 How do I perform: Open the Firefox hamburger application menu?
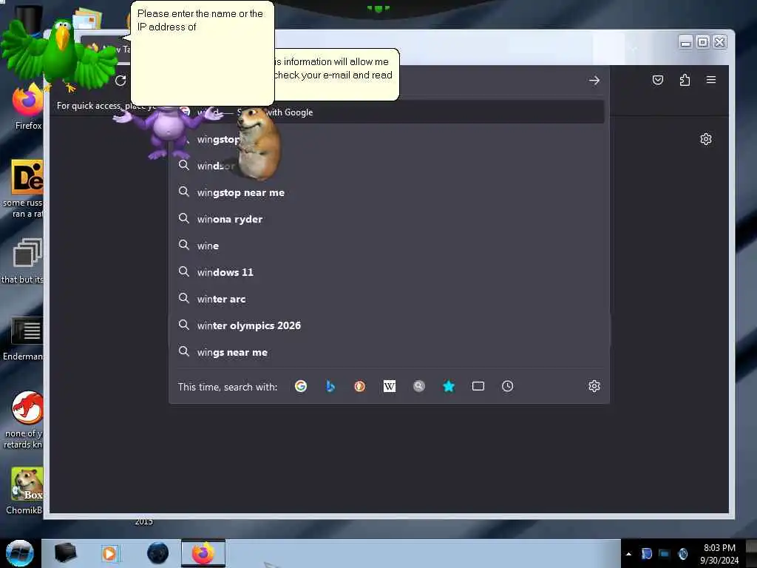coord(711,80)
